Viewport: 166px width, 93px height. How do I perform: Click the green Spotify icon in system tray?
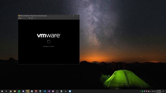pos(142,91)
